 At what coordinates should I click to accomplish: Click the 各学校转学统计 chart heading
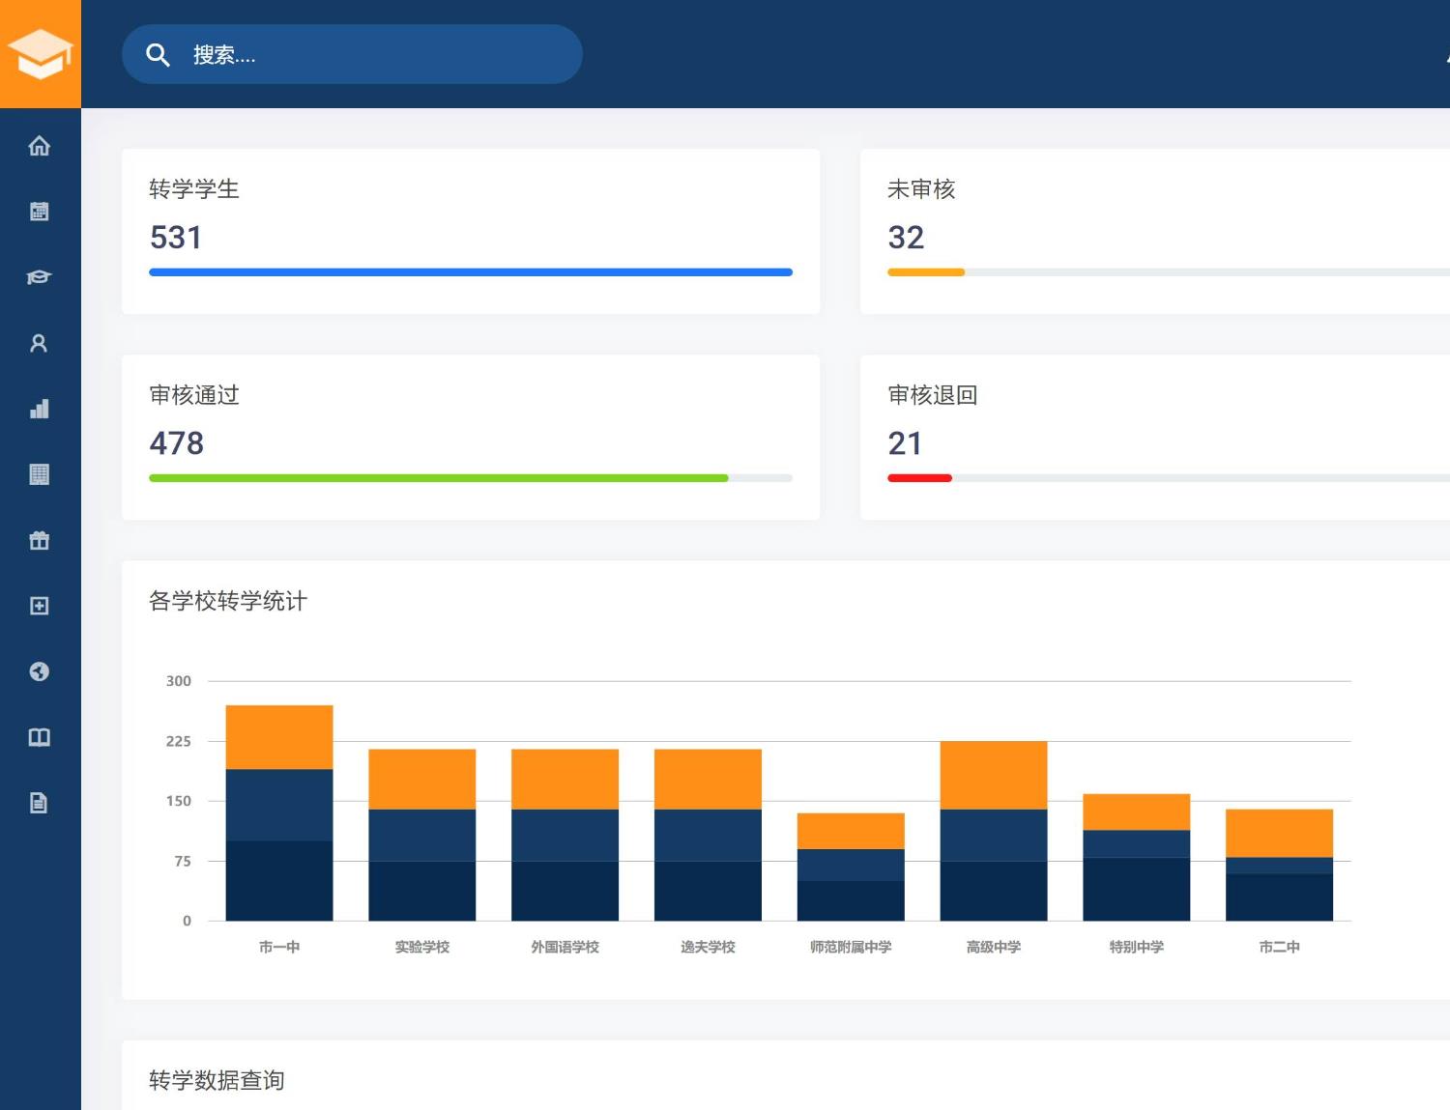coord(228,601)
